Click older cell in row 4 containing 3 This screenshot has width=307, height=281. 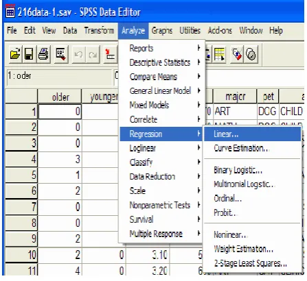[x=60, y=159]
